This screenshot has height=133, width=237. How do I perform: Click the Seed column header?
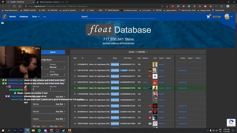pyautogui.click(x=139, y=58)
